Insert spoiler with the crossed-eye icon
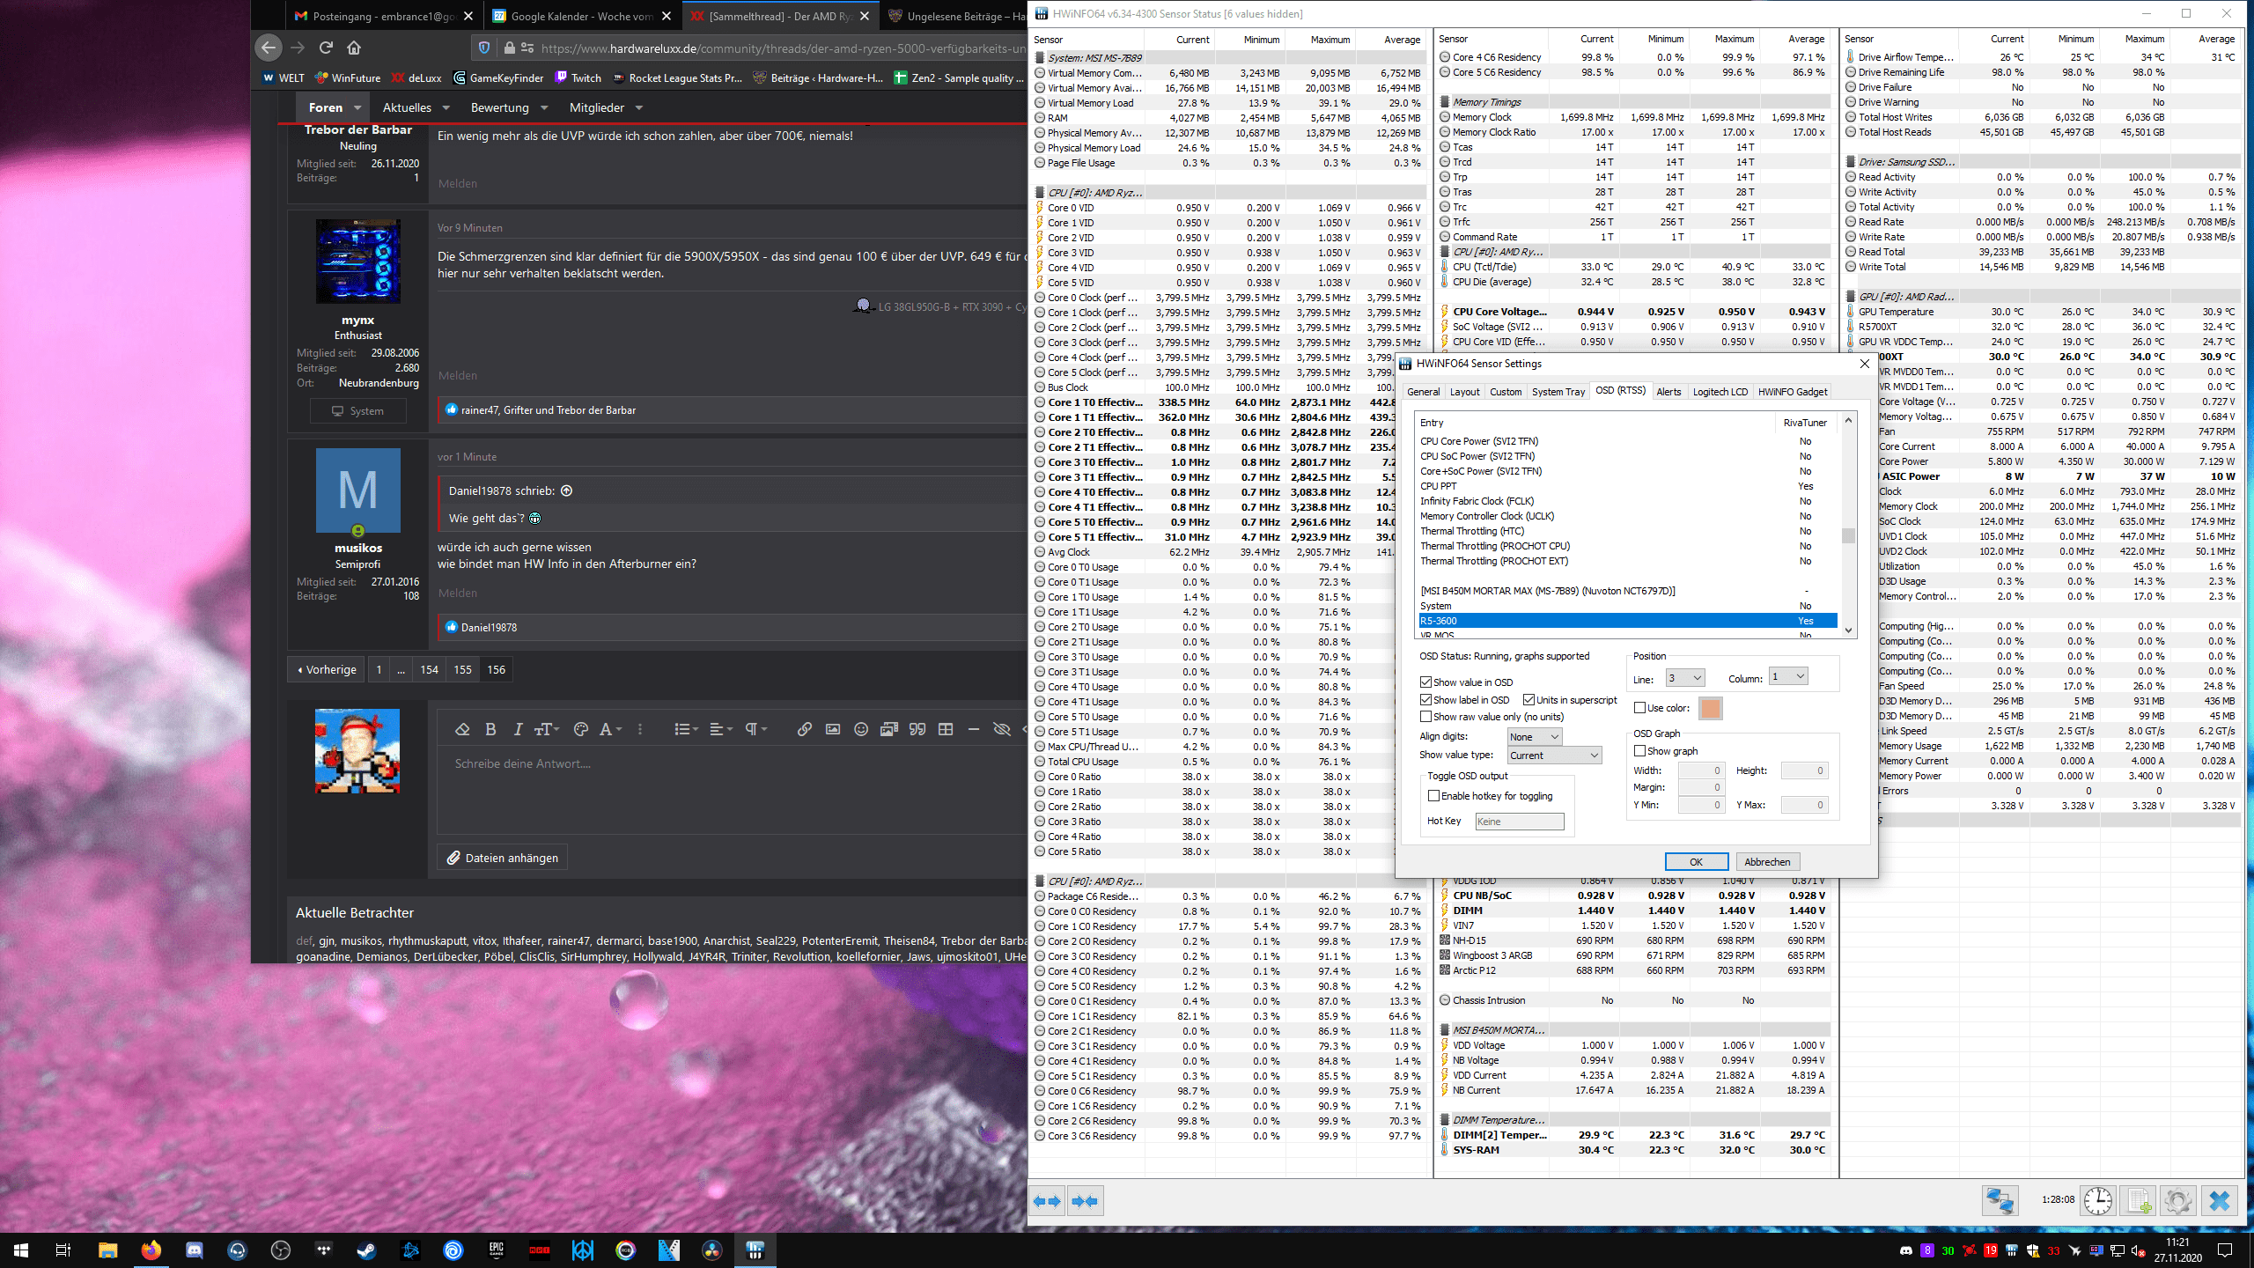This screenshot has width=2254, height=1268. point(1002,729)
